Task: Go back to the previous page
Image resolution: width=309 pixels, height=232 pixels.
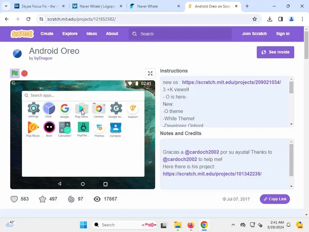Action: 7,19
